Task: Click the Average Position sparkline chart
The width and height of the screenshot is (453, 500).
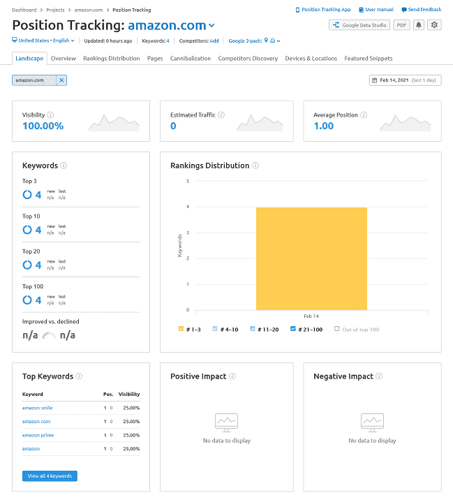Action: pos(405,123)
